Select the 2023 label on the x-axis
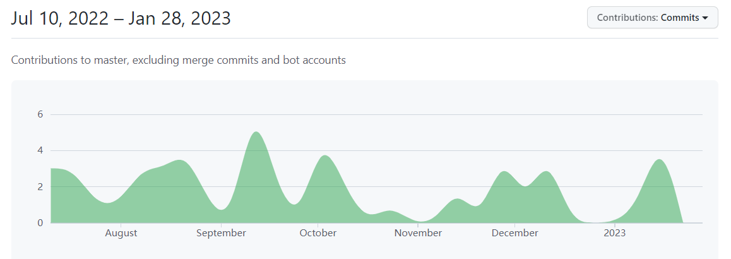 [x=615, y=233]
